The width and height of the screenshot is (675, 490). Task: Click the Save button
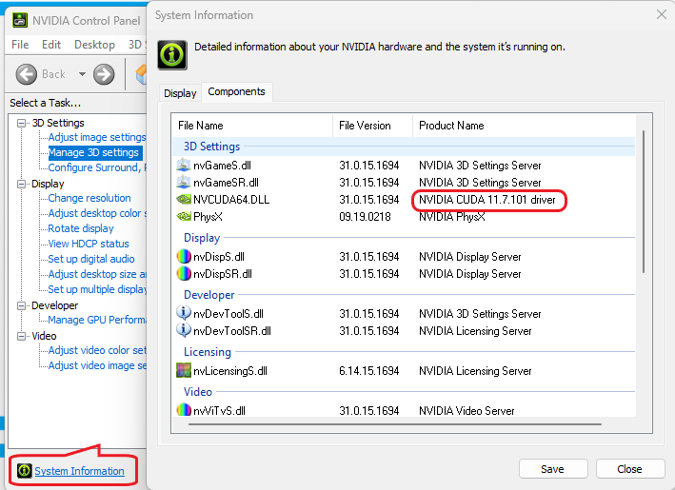[552, 469]
